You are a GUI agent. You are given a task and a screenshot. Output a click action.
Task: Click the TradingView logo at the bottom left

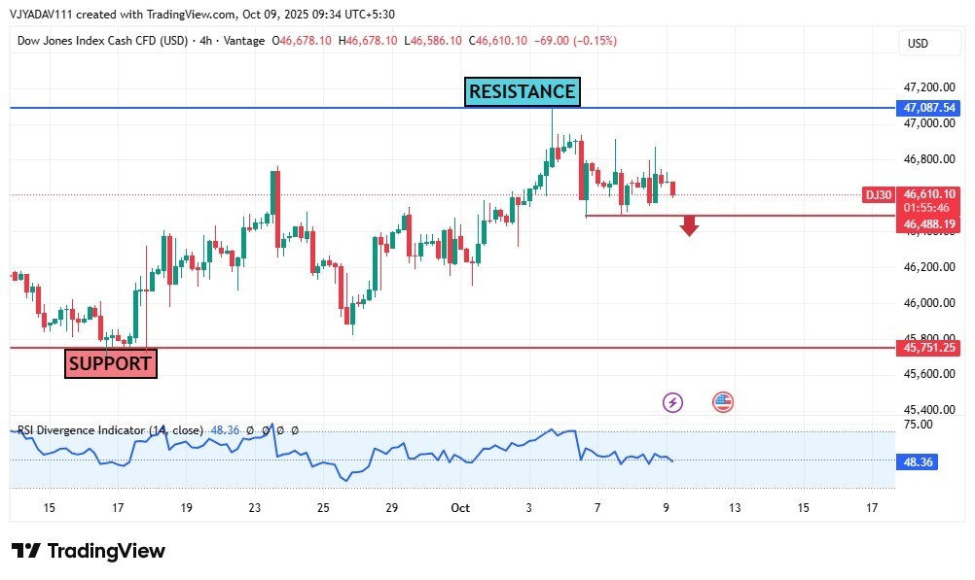pos(89,551)
